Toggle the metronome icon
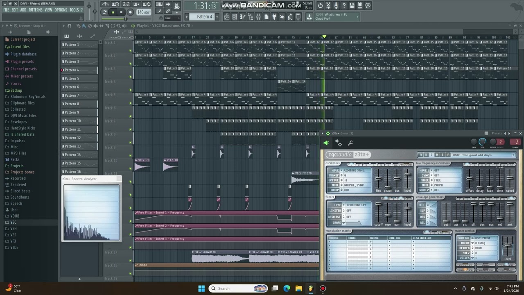Screen dimensions: 524x295 [x=106, y=4]
